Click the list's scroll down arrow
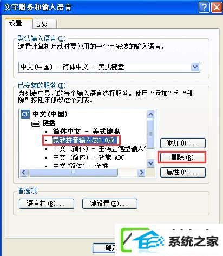Viewport: 223px width, 256px height. 150,163
